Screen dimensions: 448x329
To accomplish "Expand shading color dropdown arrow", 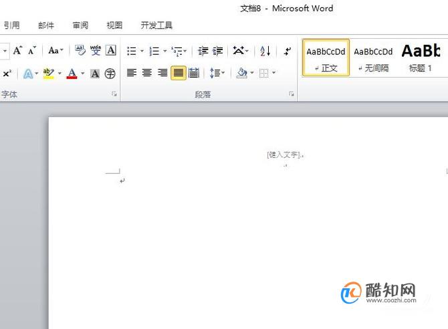I will [x=252, y=73].
